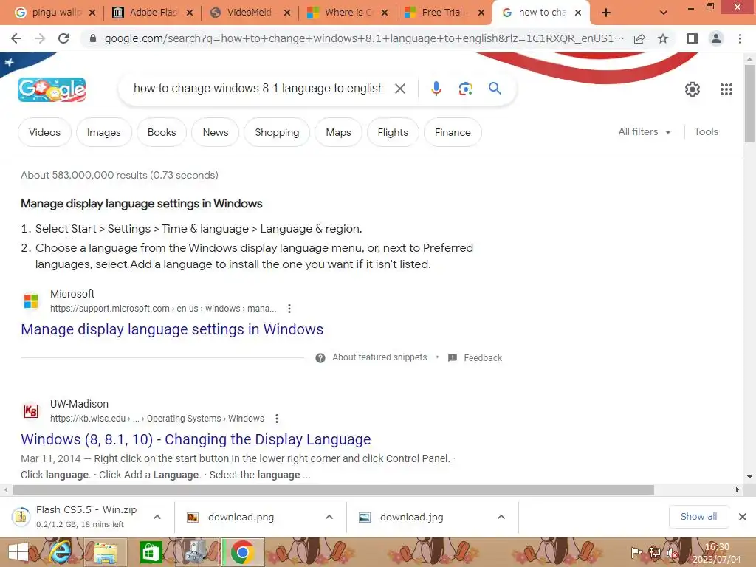Open Google quick settings gear
This screenshot has height=567, width=756.
pos(693,89)
